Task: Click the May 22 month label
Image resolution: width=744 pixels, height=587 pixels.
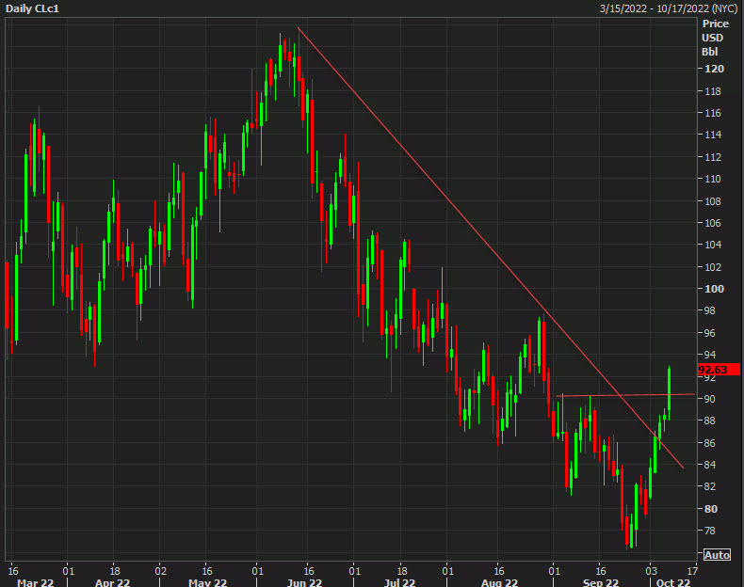Action: (207, 582)
